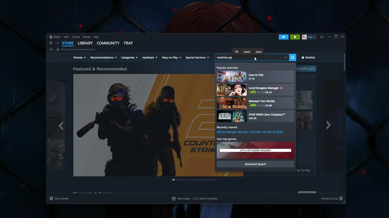389x218 pixels.
Task: Click the Add a Game plus icon
Action: (51, 199)
